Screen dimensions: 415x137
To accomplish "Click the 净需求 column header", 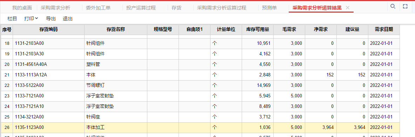I will point(321,30).
